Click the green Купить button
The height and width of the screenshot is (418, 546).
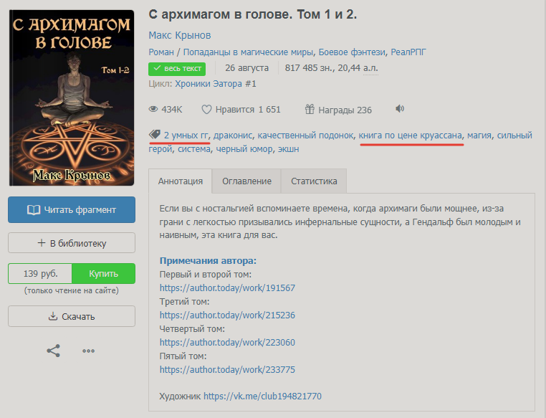[x=103, y=273]
